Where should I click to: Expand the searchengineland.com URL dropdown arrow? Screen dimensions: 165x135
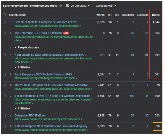pos(32,62)
